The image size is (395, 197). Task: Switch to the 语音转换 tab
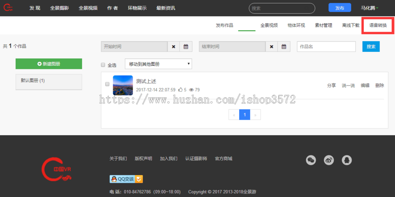[x=378, y=25]
